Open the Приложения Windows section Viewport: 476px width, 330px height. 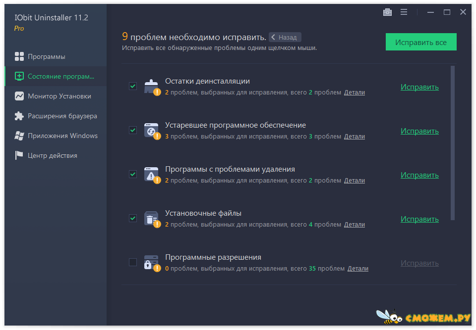point(56,136)
